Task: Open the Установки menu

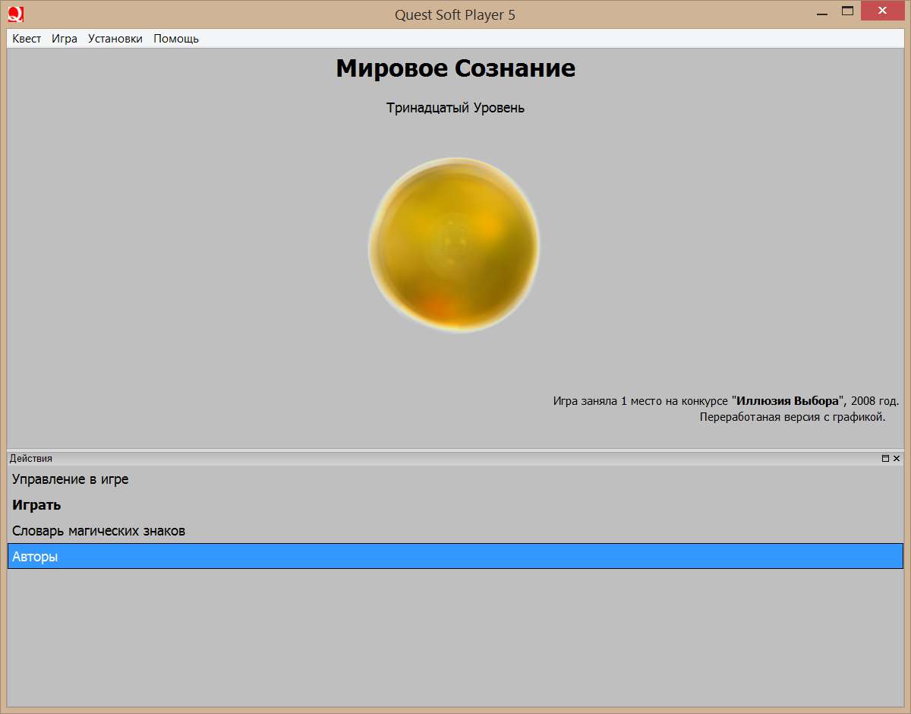Action: [x=115, y=39]
